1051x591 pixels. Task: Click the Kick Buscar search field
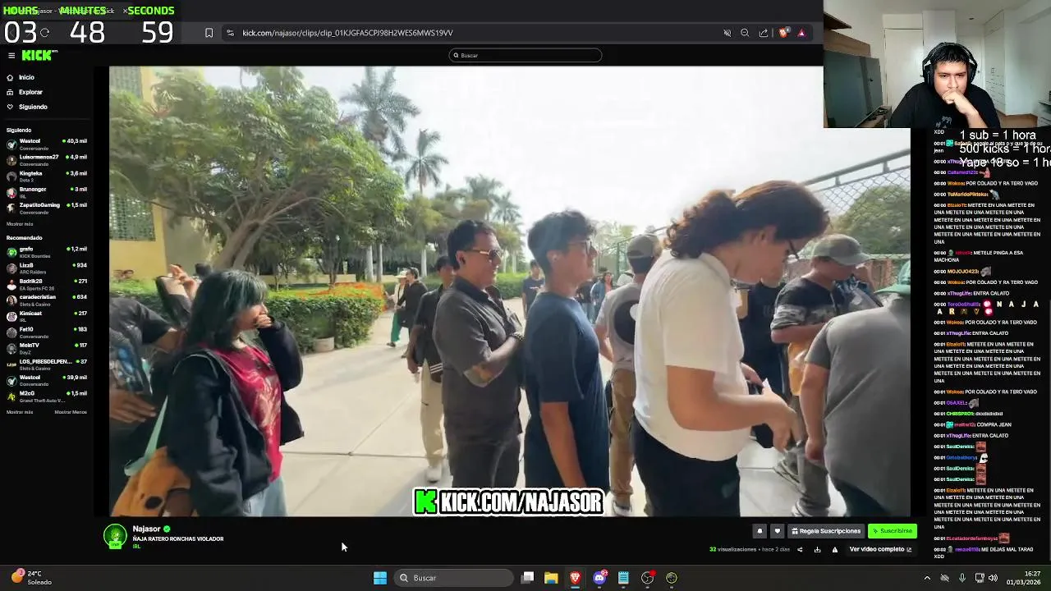(x=525, y=55)
